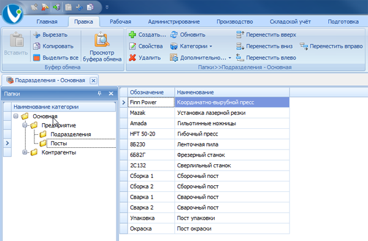Click the Наименование категории column header
The height and width of the screenshot is (241, 368).
(64, 107)
